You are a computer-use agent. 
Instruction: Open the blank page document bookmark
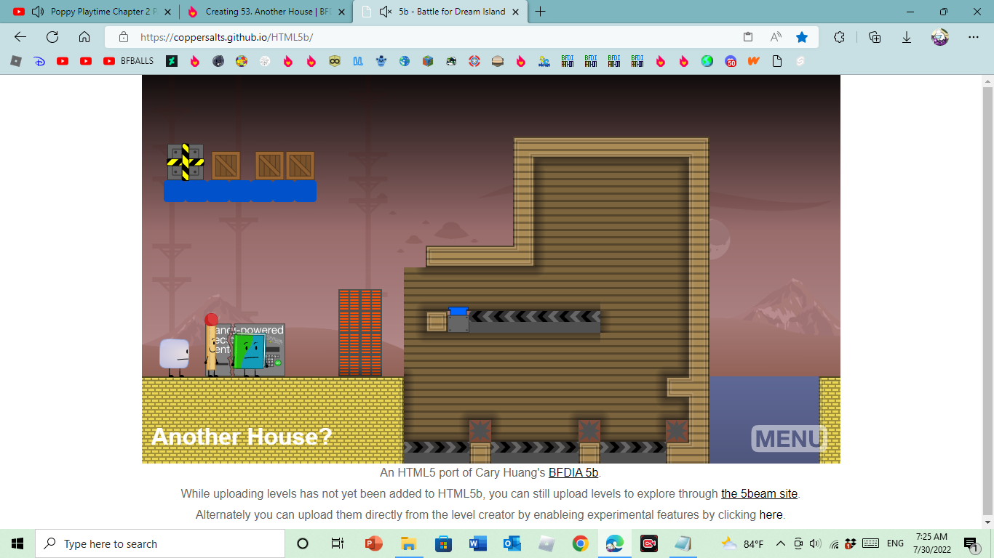[x=777, y=61]
